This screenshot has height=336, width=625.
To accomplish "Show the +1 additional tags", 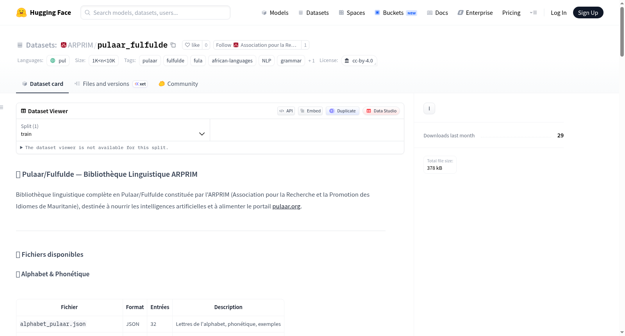I will coord(311,60).
